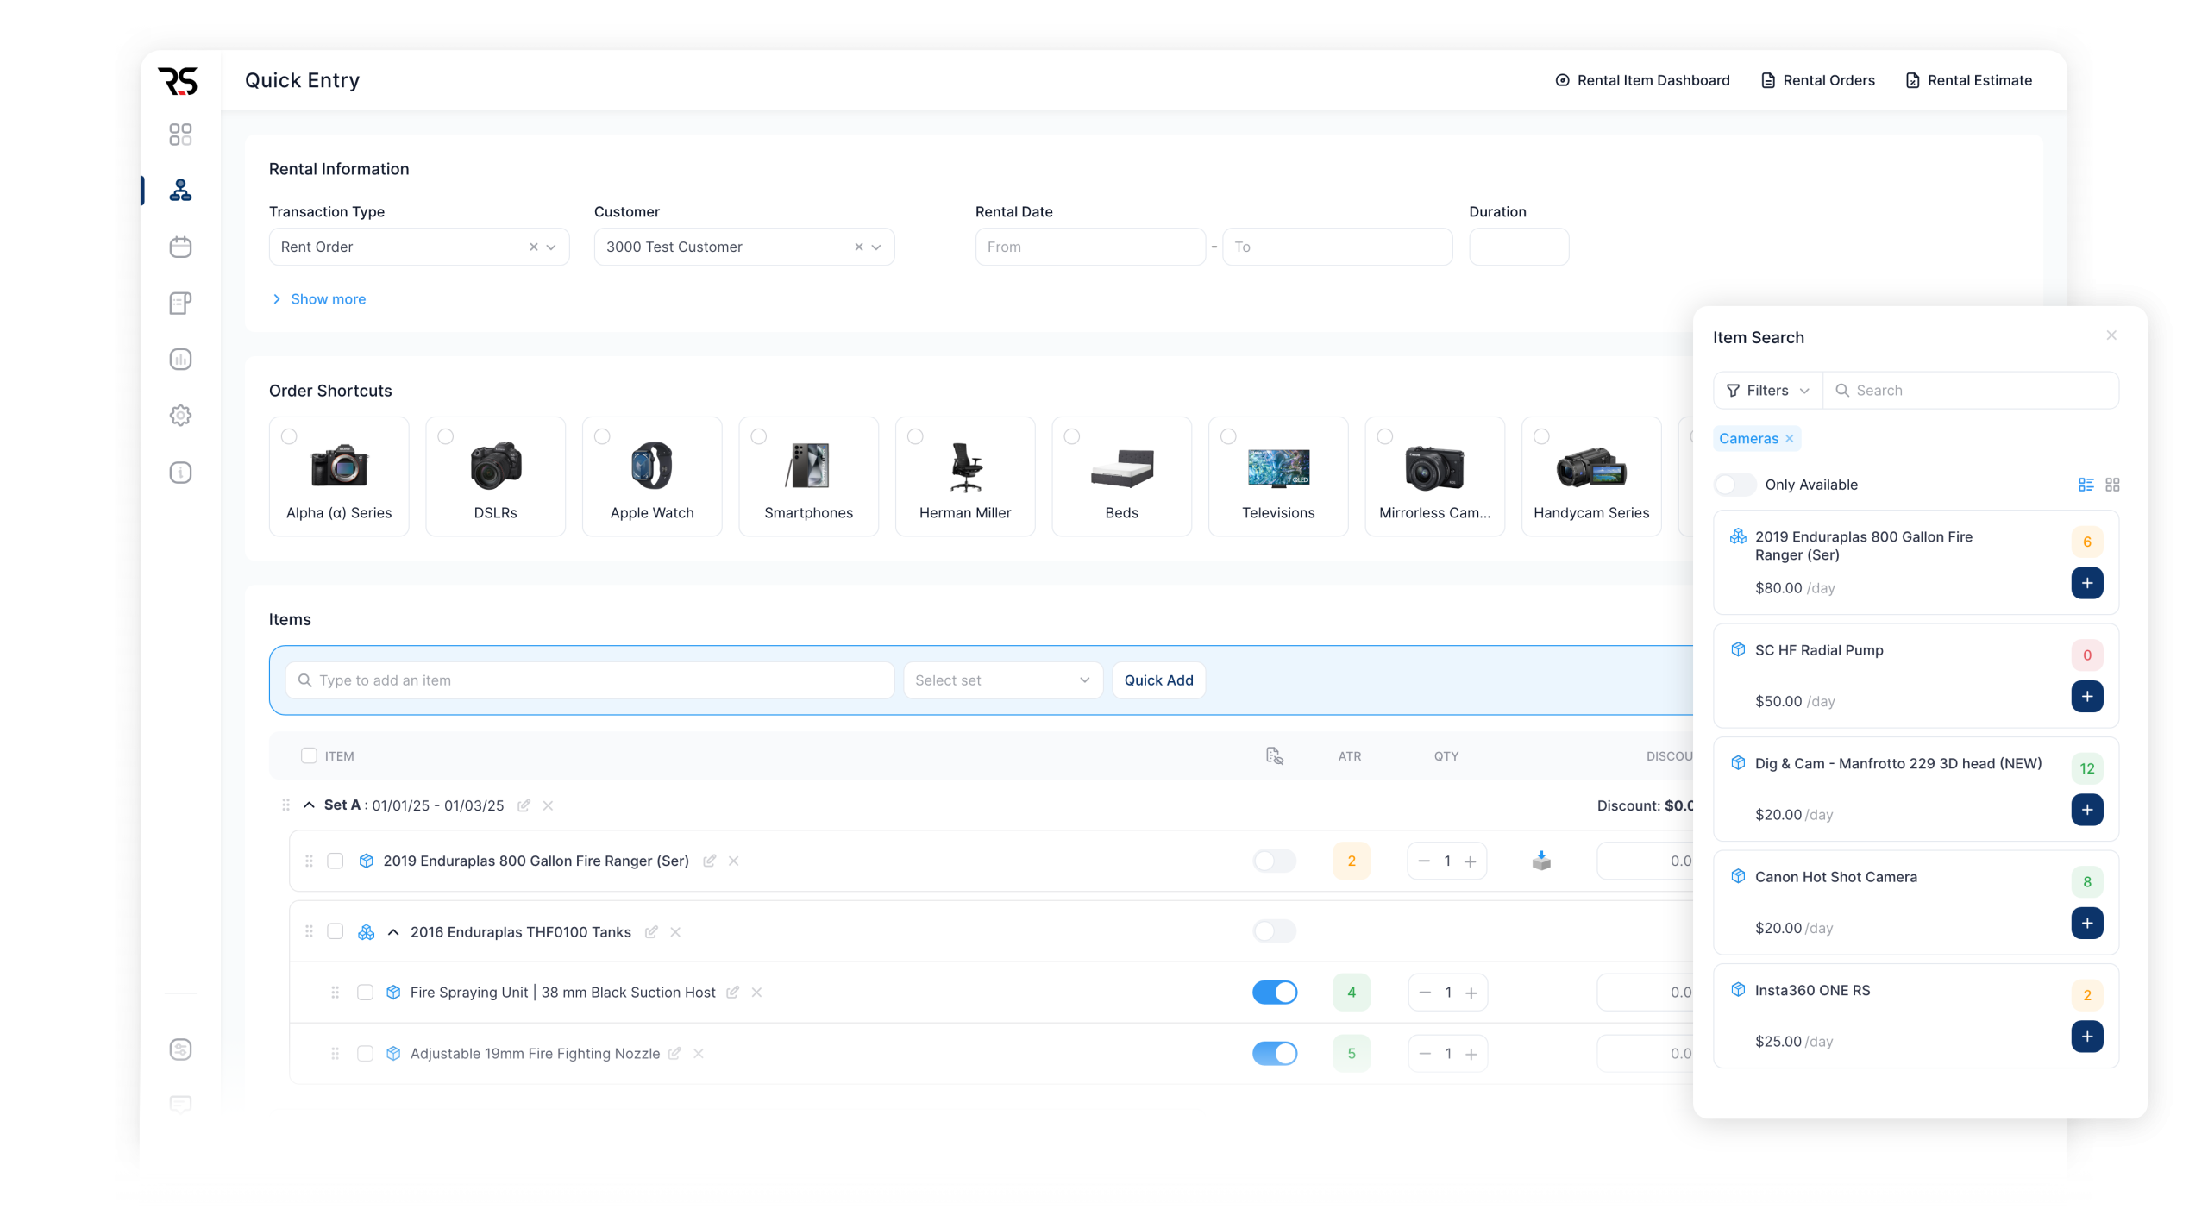This screenshot has height=1209, width=2208.
Task: Add Insta360 ONE RS item
Action: coord(2087,1036)
